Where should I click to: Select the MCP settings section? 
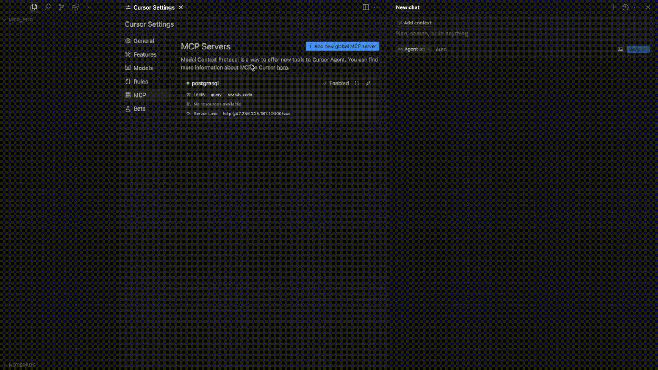click(140, 95)
